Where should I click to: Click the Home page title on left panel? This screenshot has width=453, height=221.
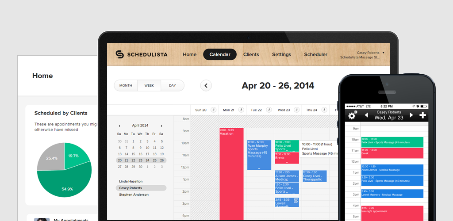42,76
